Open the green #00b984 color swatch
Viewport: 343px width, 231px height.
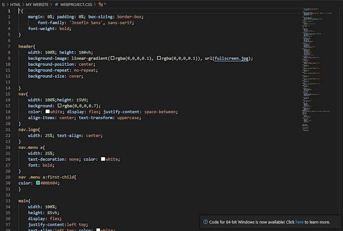point(38,183)
